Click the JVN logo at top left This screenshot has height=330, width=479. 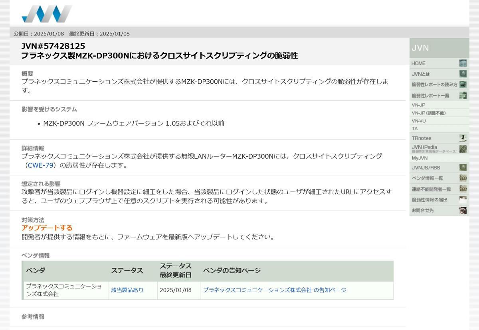point(47,14)
